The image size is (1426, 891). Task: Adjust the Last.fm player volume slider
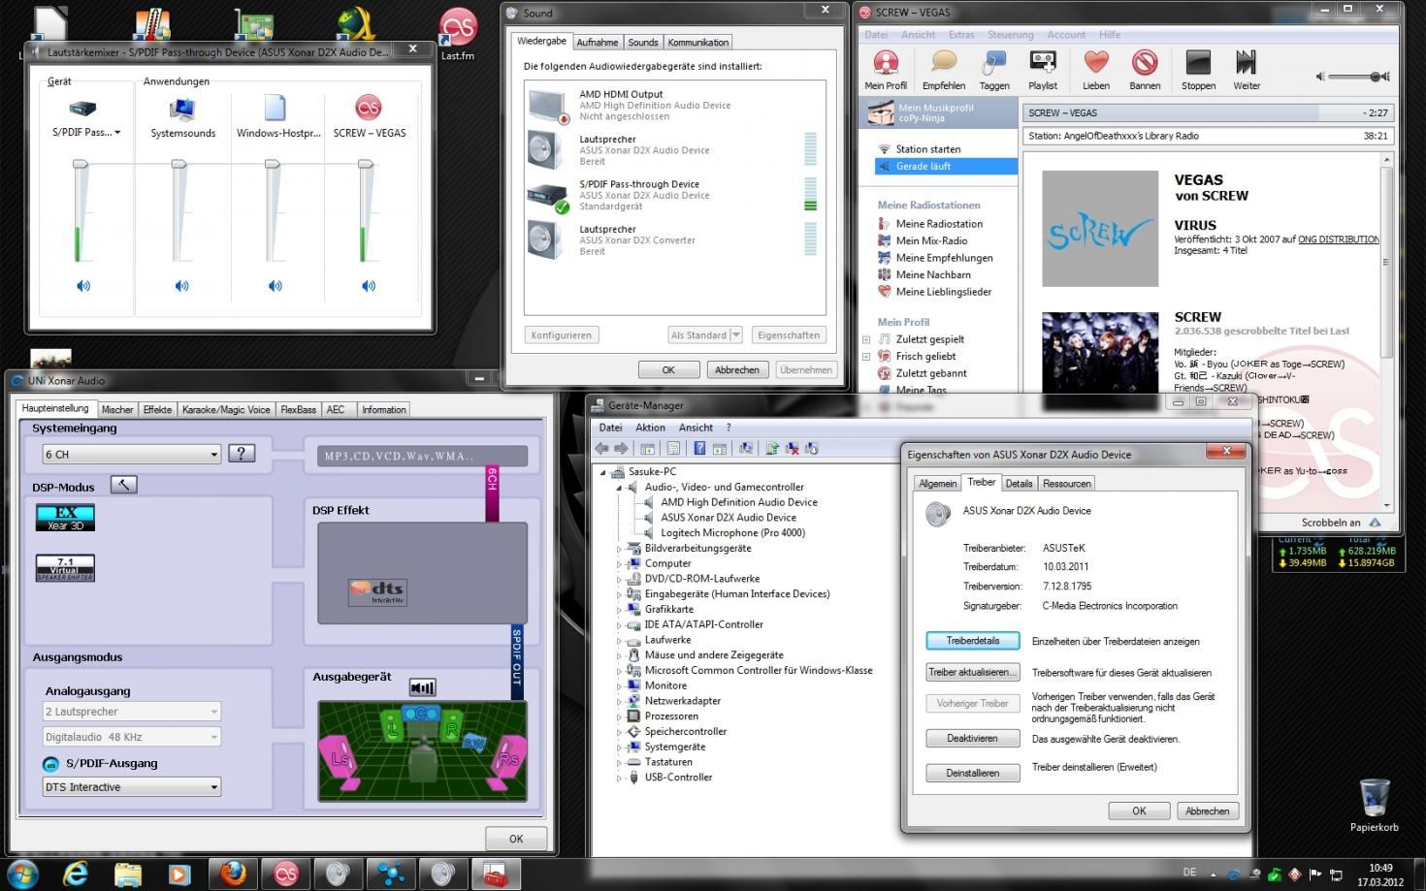(1377, 77)
